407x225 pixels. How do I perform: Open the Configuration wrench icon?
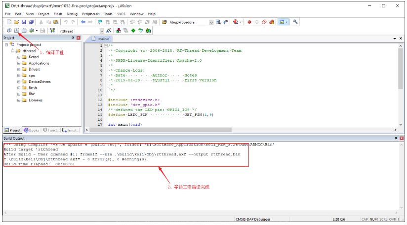pyautogui.click(x=295, y=22)
